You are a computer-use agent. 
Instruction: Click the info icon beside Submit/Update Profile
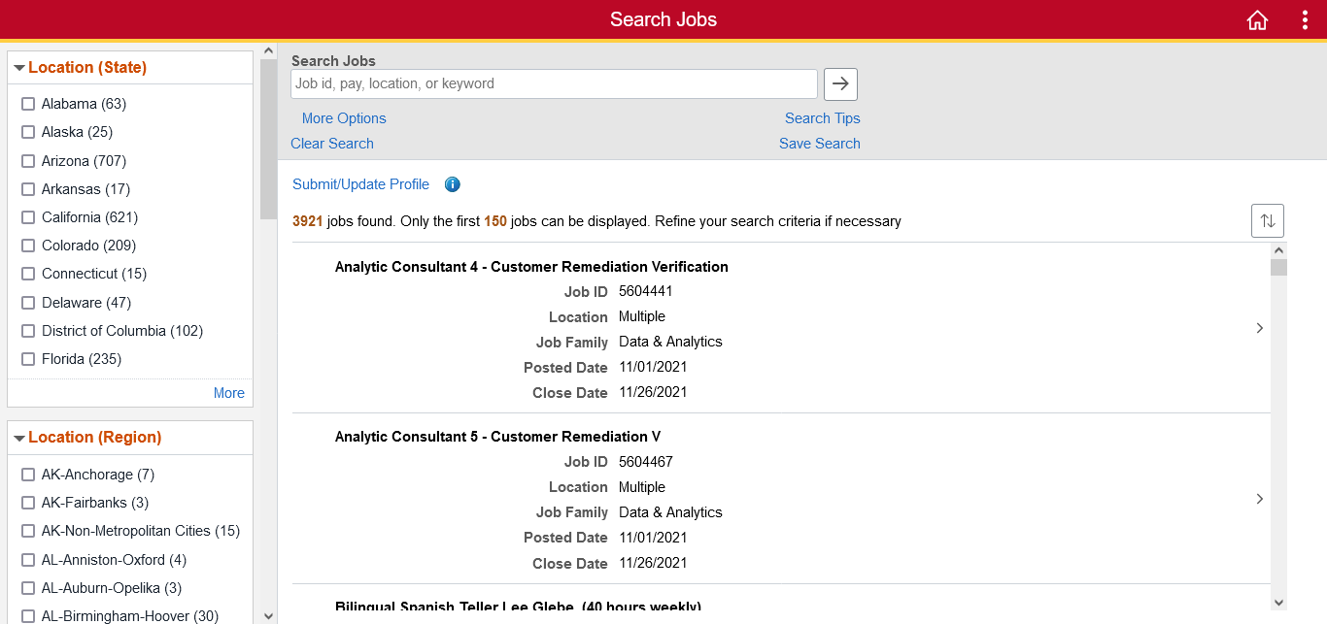452,184
